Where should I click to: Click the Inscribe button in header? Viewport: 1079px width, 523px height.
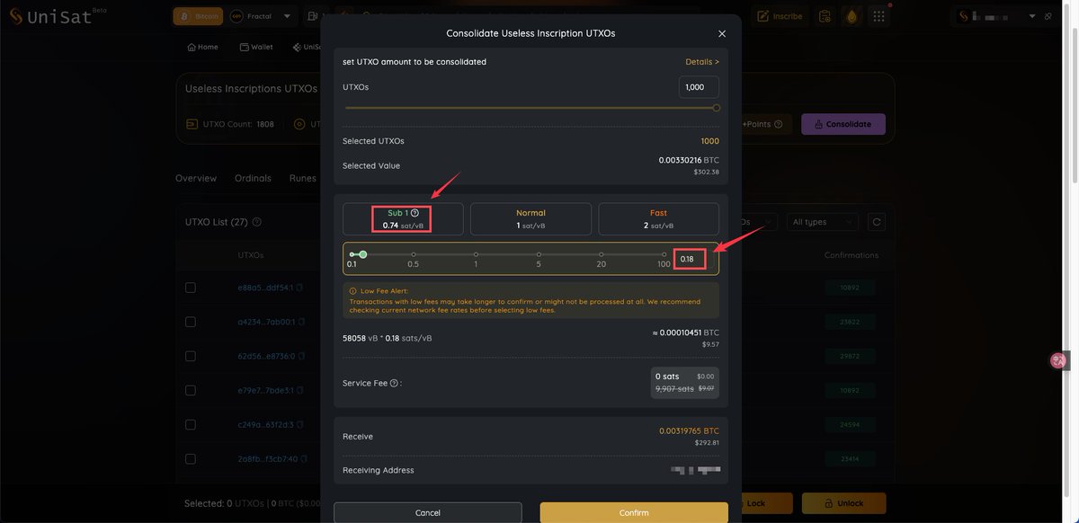click(780, 16)
